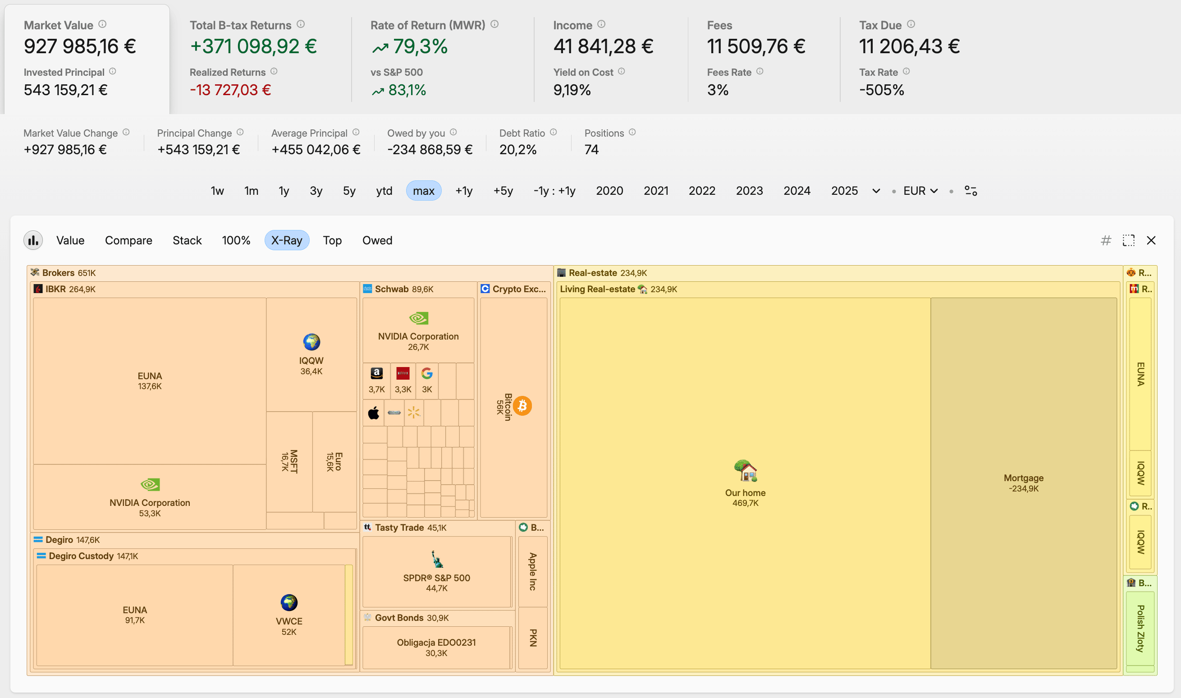Switch to the Top chart tab
The width and height of the screenshot is (1181, 698).
[332, 240]
